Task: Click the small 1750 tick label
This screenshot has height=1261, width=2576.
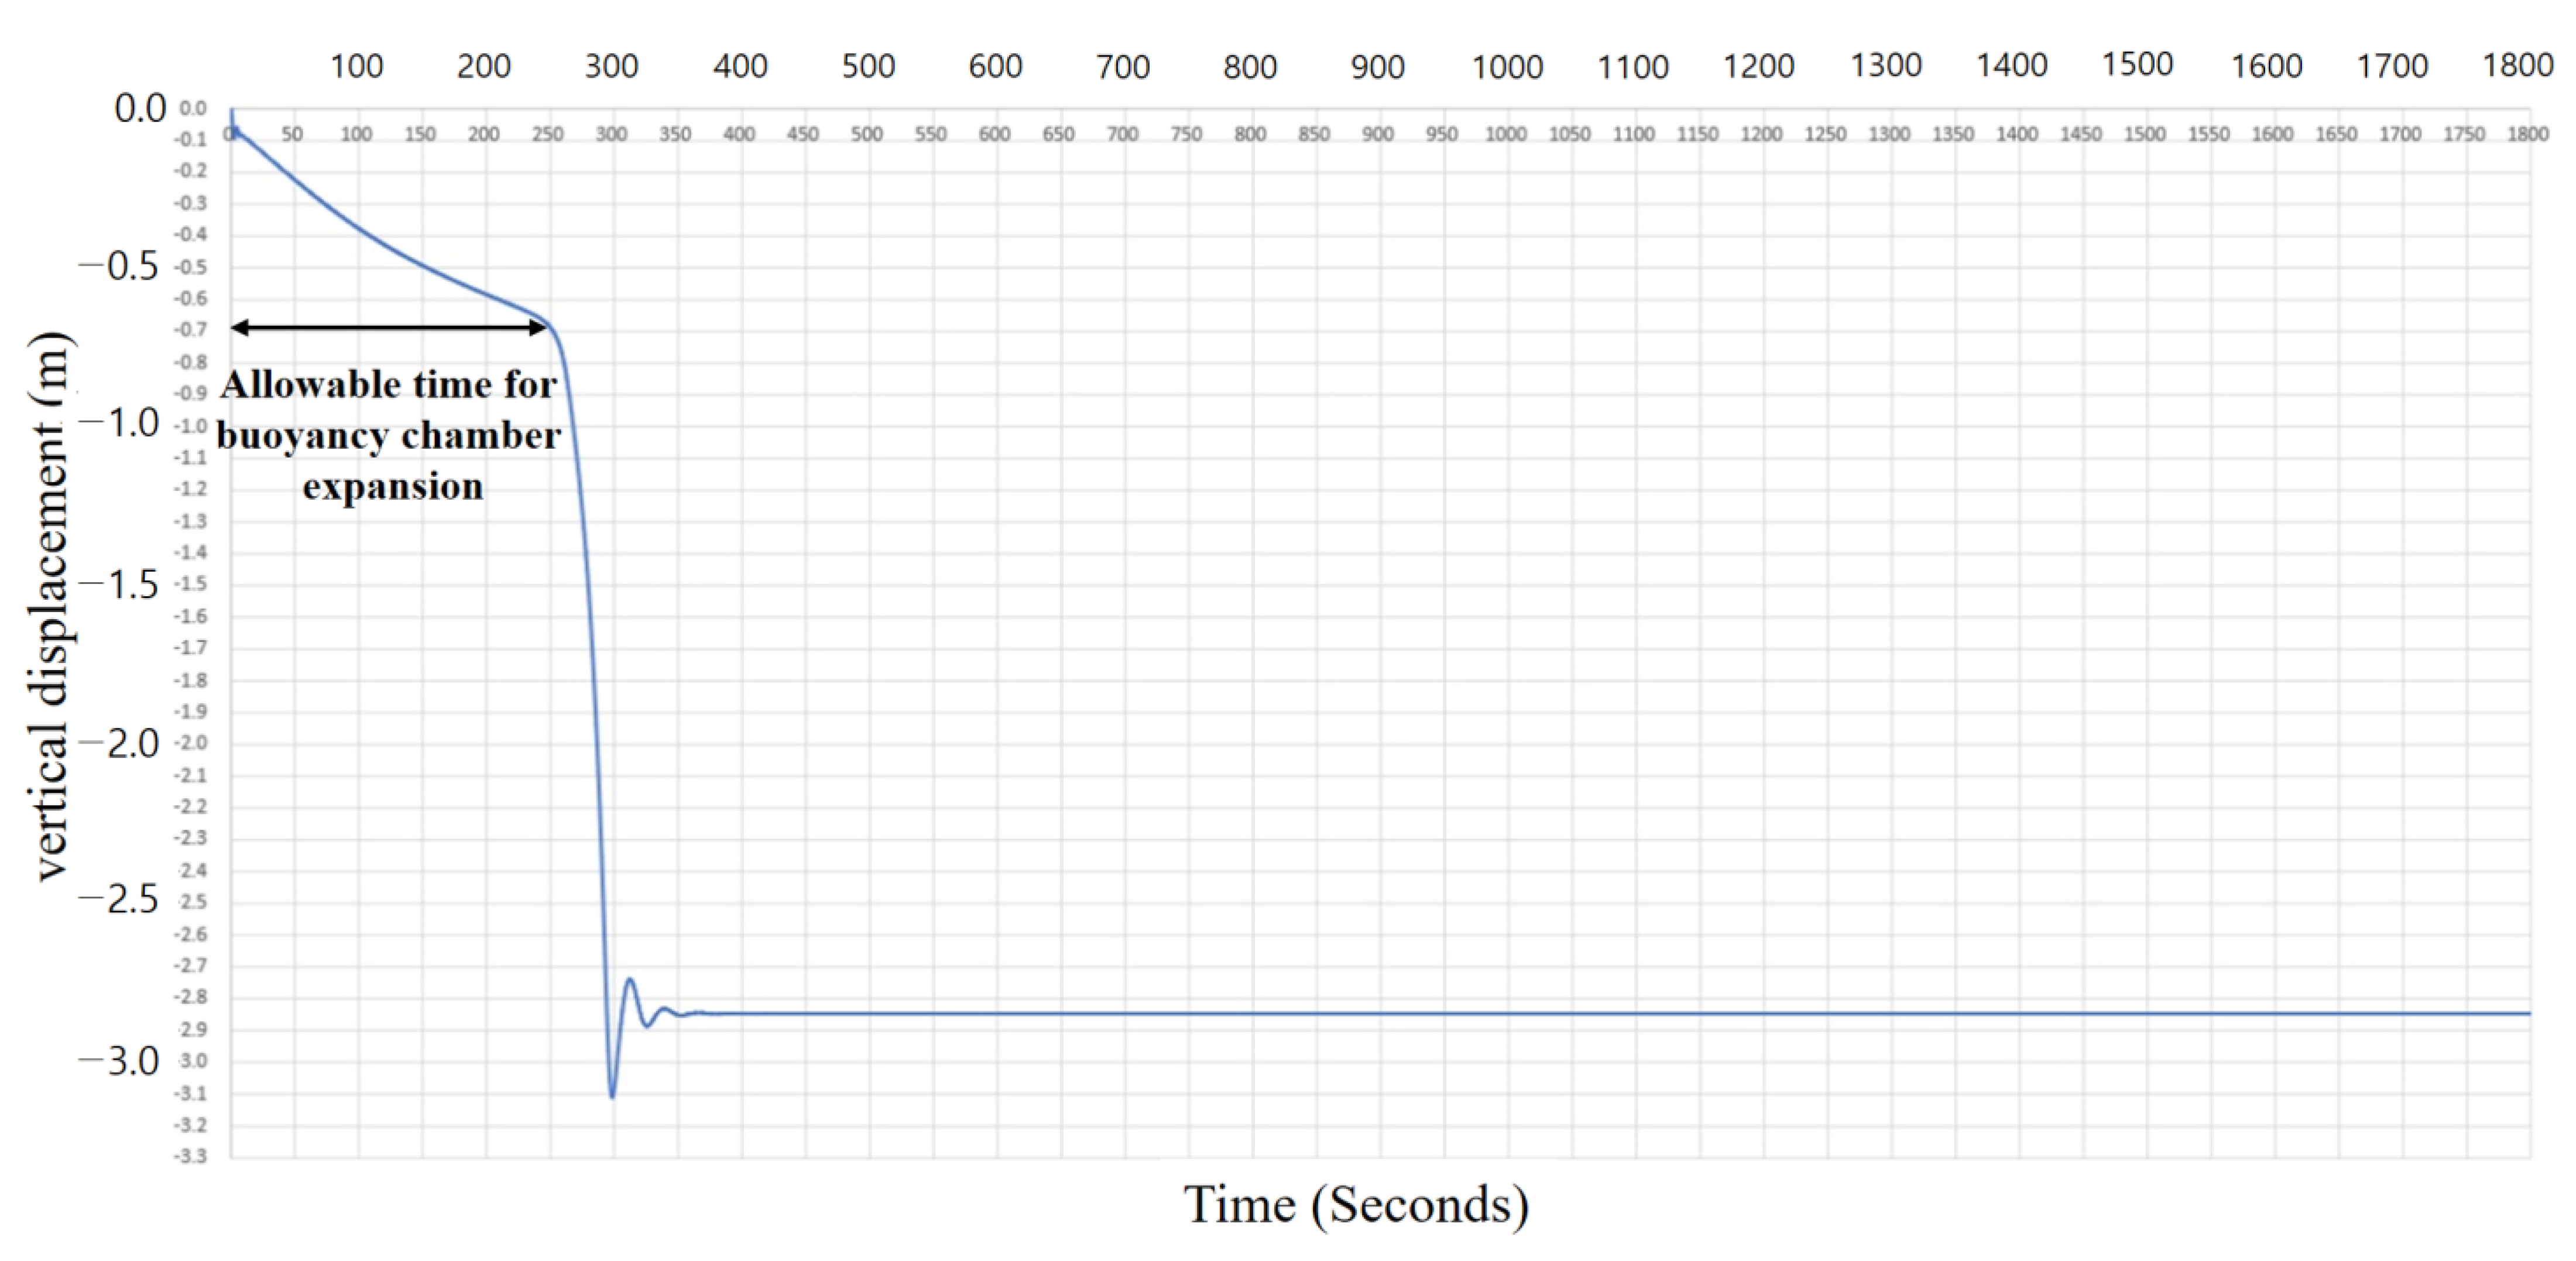Action: point(2463,134)
